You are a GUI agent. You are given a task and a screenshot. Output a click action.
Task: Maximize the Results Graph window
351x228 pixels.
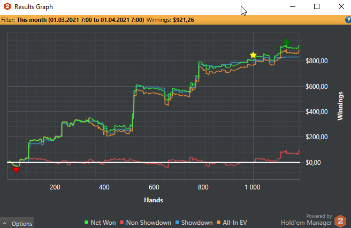(x=317, y=7)
